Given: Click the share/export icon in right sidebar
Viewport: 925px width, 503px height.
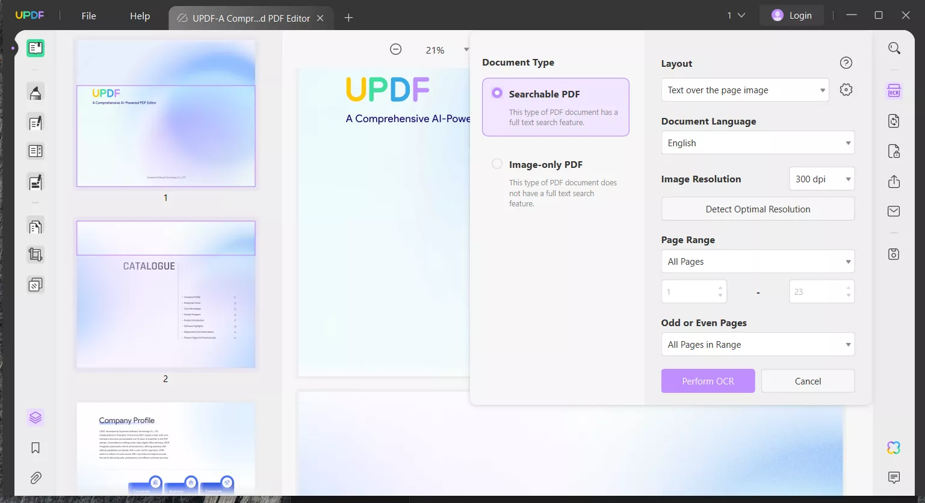Looking at the screenshot, I should [894, 182].
